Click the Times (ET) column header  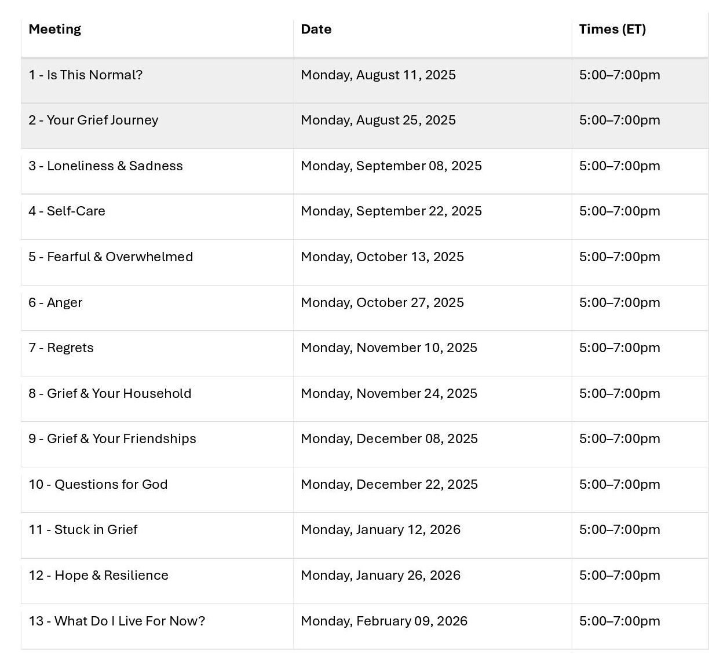tap(612, 30)
